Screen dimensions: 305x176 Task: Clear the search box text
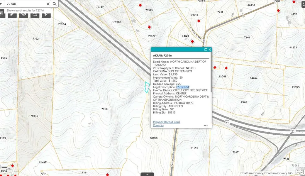coord(48,4)
